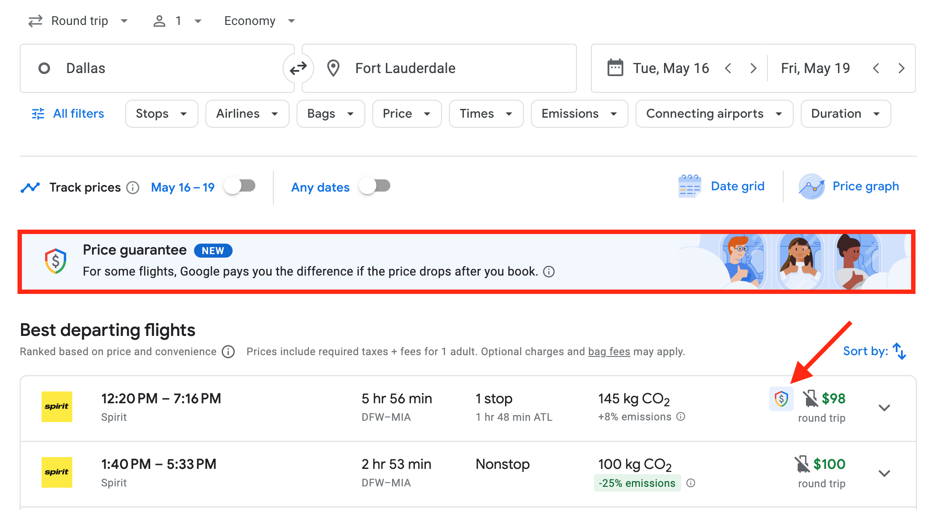Image resolution: width=933 pixels, height=510 pixels.
Task: Click the calendar icon by departure date
Action: tap(615, 68)
